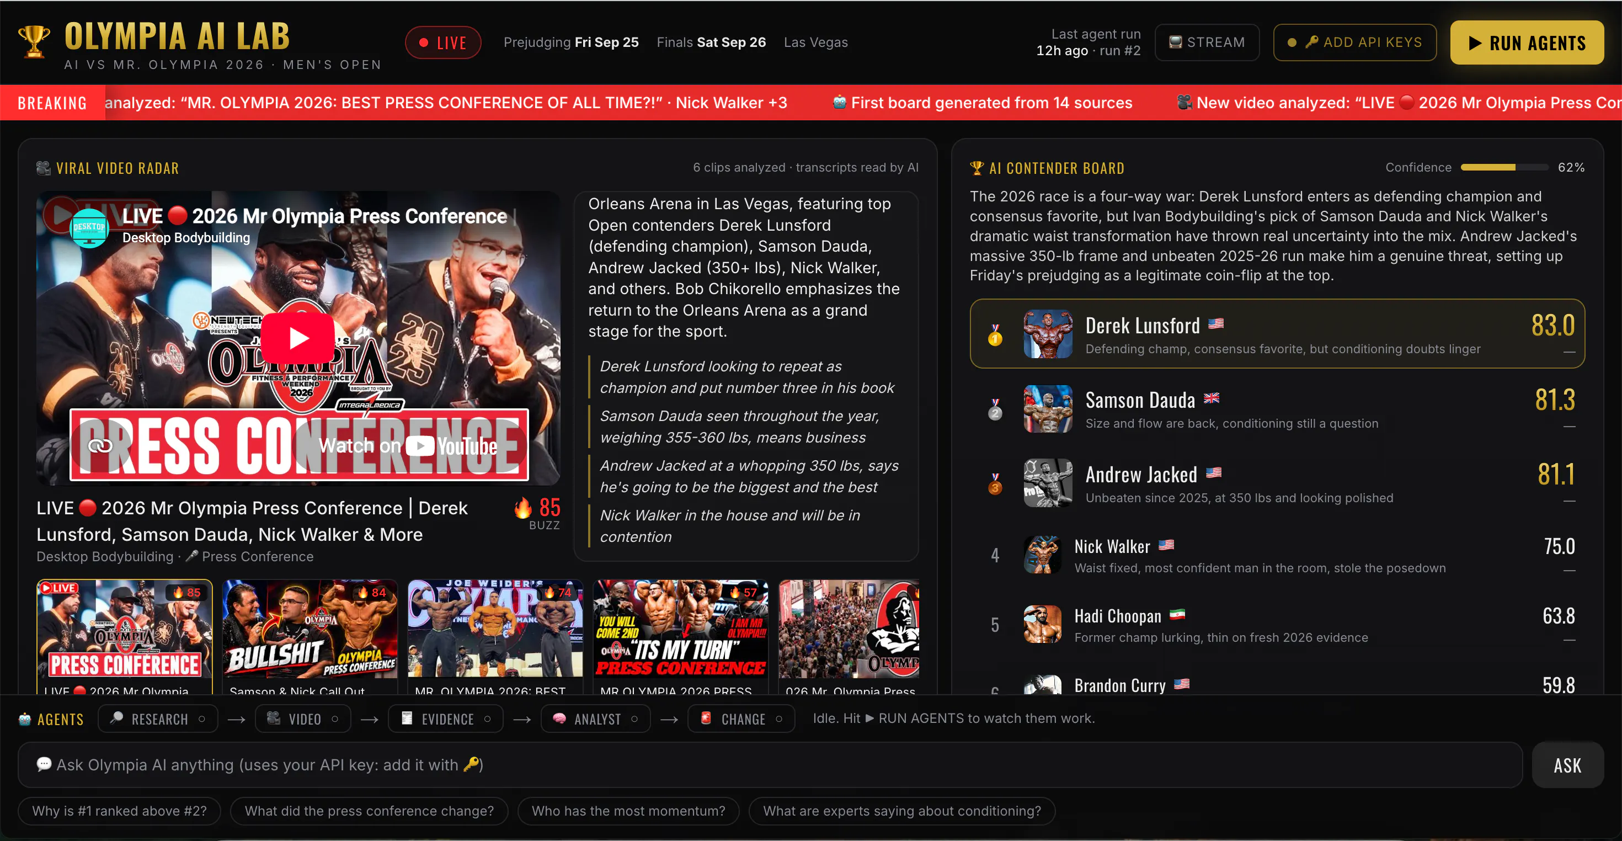Open the STREAM button

[1207, 42]
